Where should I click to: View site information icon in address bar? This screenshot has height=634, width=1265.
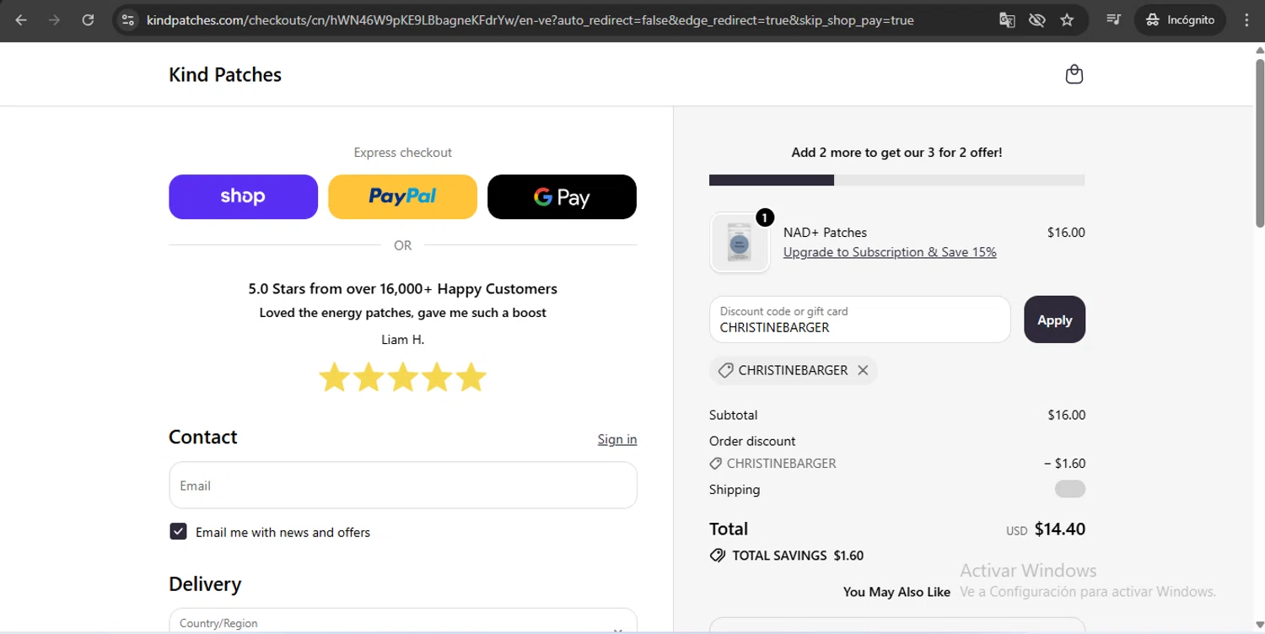pyautogui.click(x=128, y=19)
